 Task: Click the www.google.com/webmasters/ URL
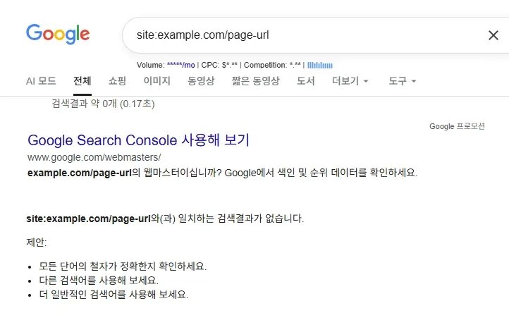tap(94, 156)
